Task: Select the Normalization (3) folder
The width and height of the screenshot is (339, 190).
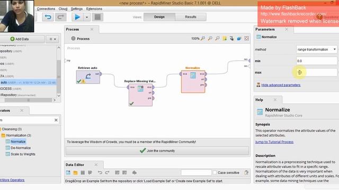Action: (x=16, y=135)
